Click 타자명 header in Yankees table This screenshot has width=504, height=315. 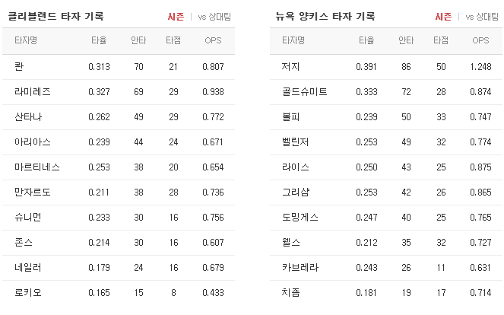pos(293,40)
